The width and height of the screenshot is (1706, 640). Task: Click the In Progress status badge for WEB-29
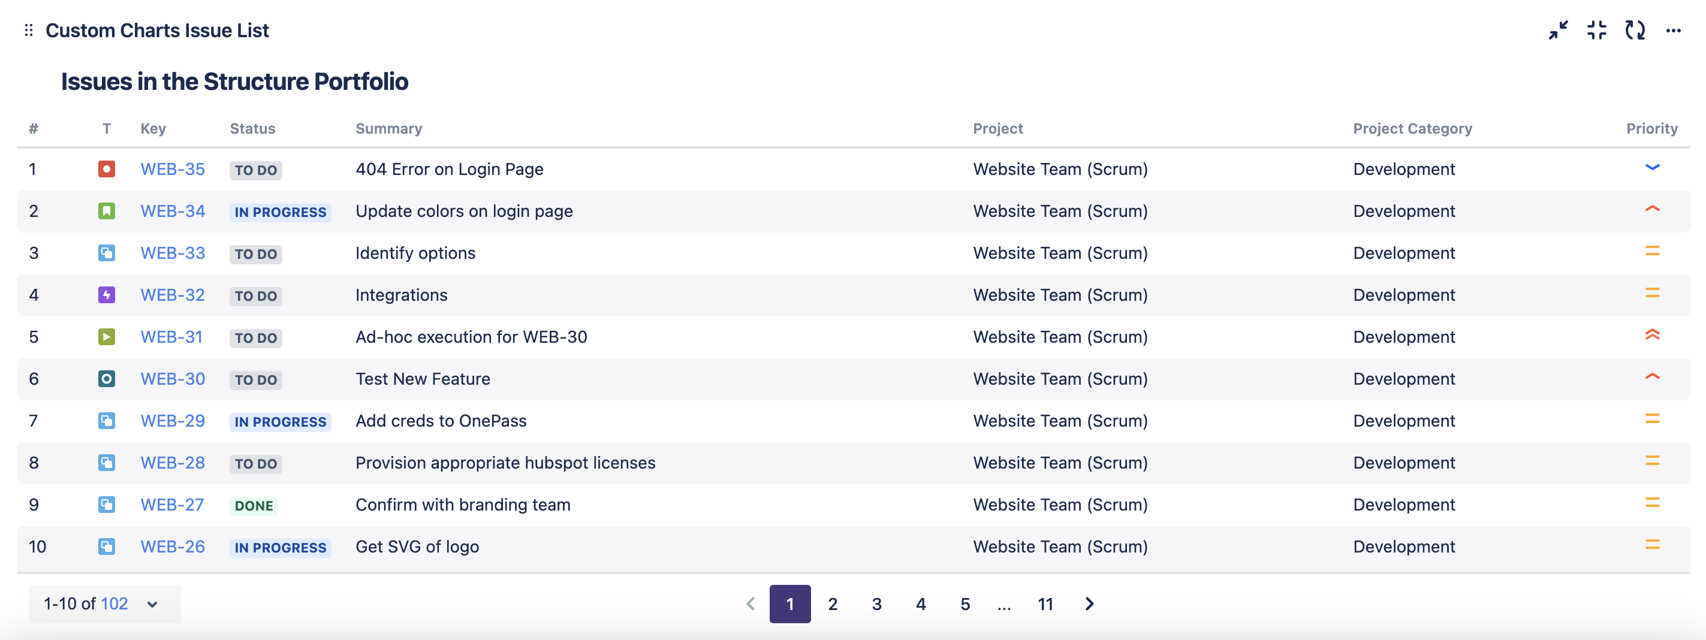point(280,422)
